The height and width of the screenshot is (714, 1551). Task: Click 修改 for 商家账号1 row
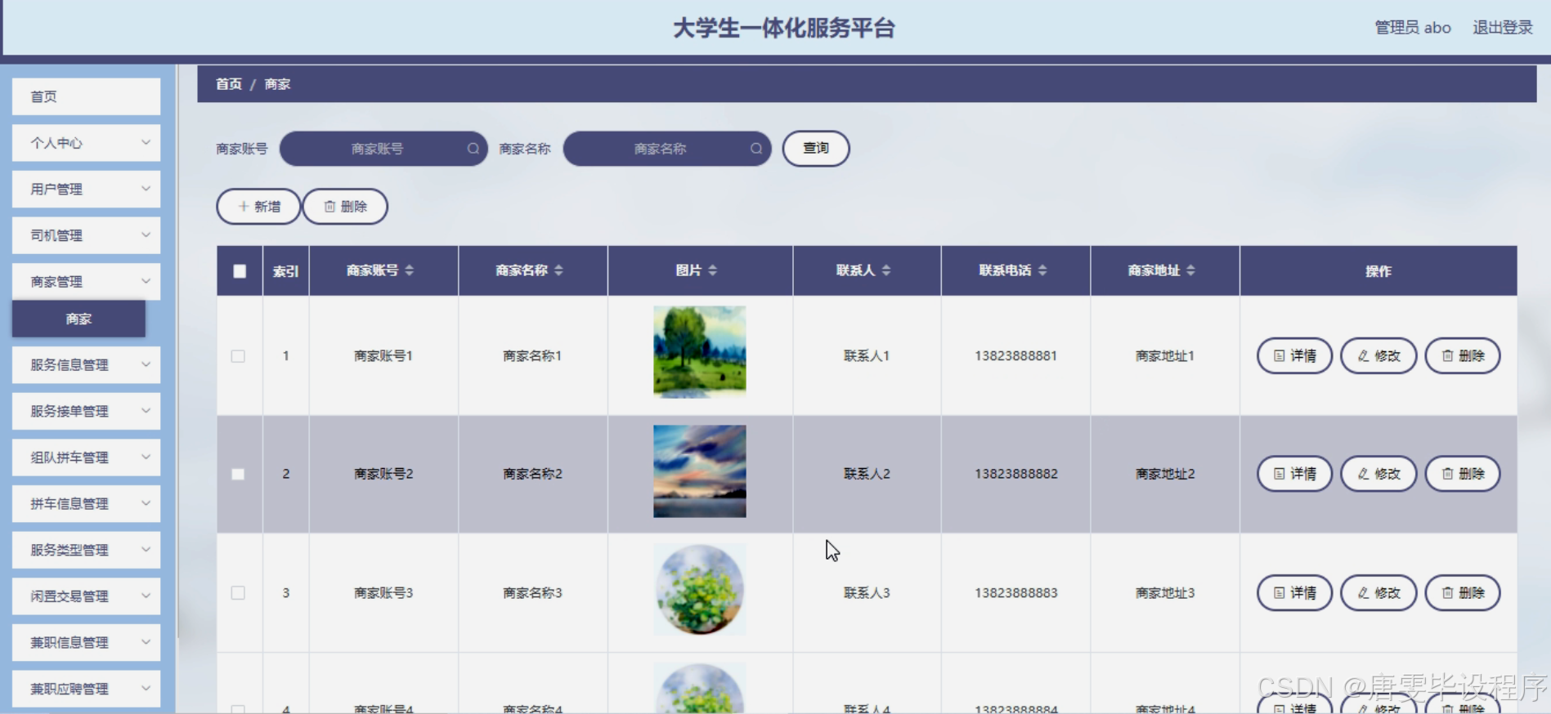[1378, 356]
